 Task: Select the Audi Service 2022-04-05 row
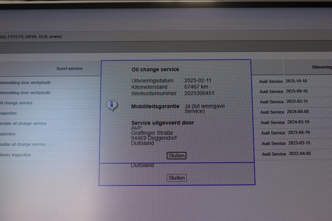pyautogui.click(x=286, y=154)
